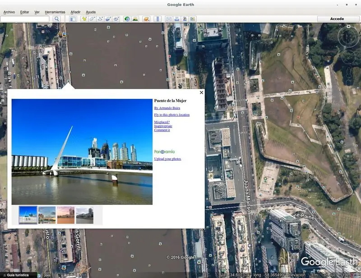Click the print icon
361x278 pixels.
tap(177, 19)
